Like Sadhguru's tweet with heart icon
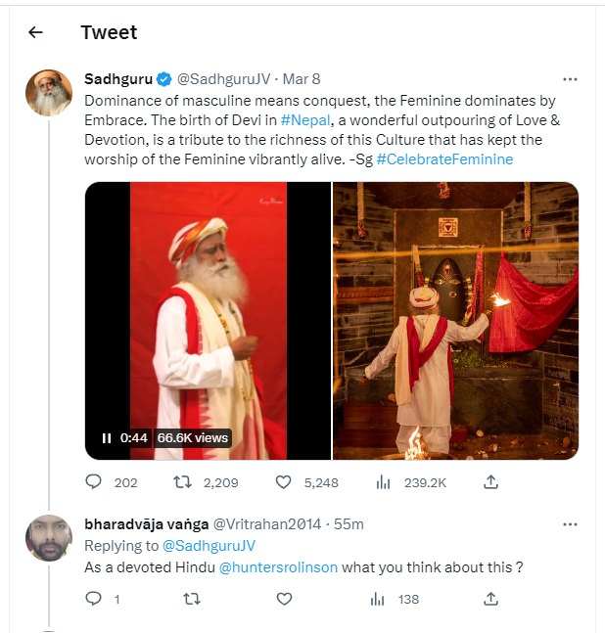The image size is (605, 633). coord(284,482)
